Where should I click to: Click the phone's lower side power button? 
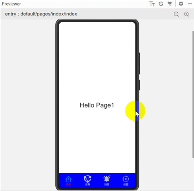pos(139,85)
